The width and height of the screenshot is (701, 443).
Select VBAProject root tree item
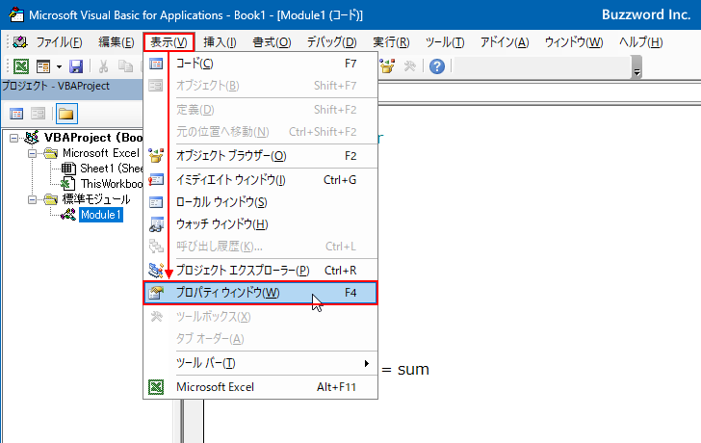point(93,138)
